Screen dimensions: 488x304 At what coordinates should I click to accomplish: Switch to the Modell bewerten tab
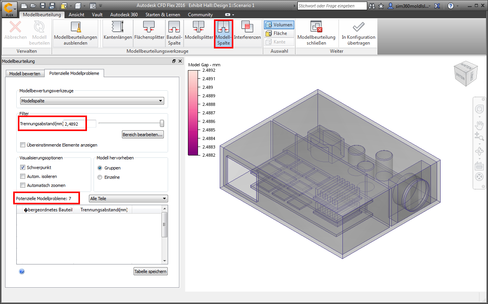(25, 73)
